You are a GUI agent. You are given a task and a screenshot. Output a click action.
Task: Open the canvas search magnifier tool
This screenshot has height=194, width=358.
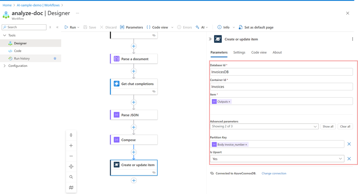click(71, 177)
